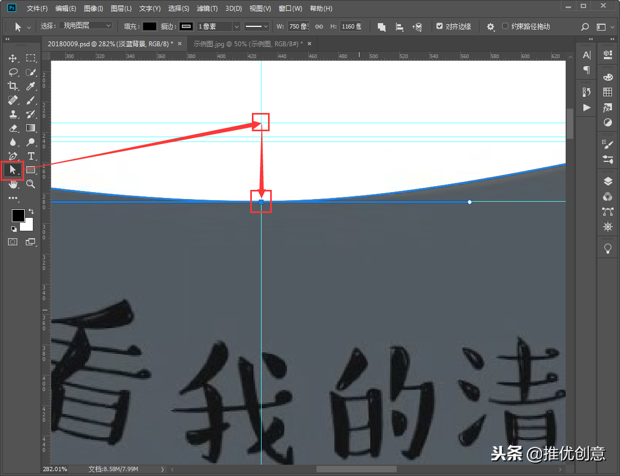
Task: Open the Character panel
Action: pyautogui.click(x=587, y=55)
